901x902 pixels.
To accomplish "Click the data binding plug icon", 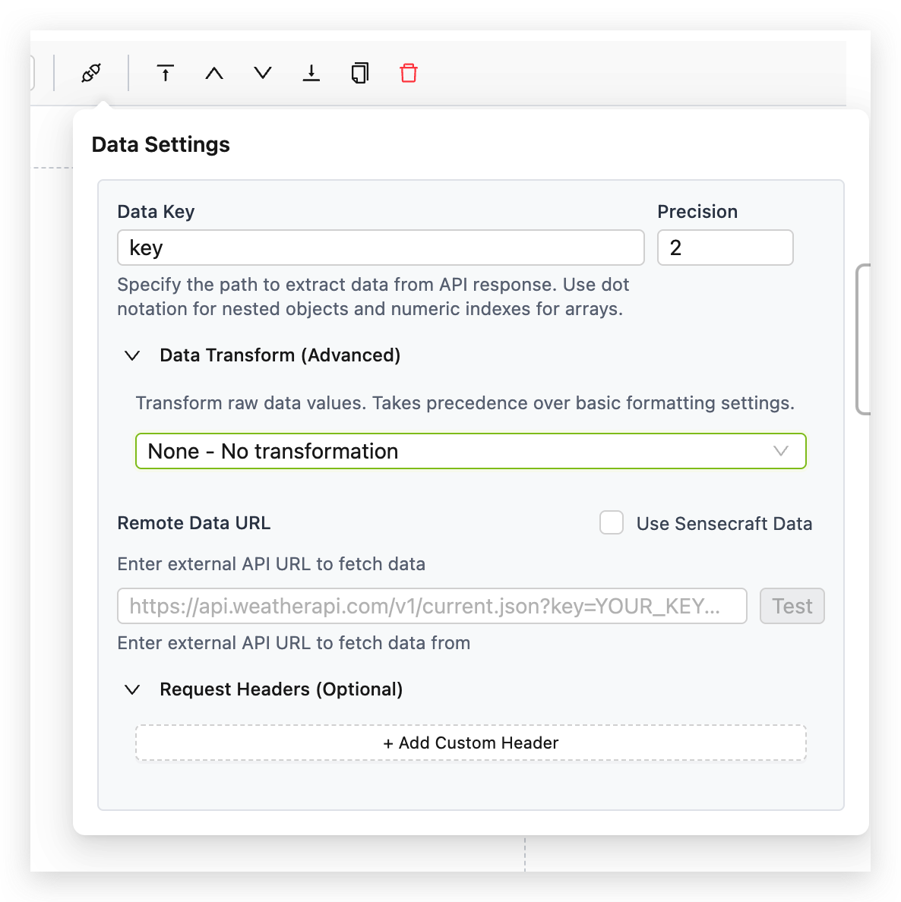I will [x=91, y=73].
